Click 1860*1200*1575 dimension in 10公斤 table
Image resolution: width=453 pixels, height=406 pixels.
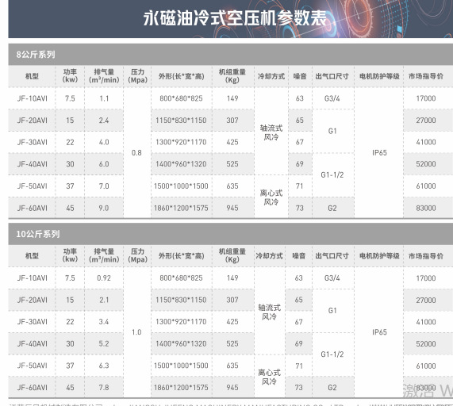(x=181, y=388)
